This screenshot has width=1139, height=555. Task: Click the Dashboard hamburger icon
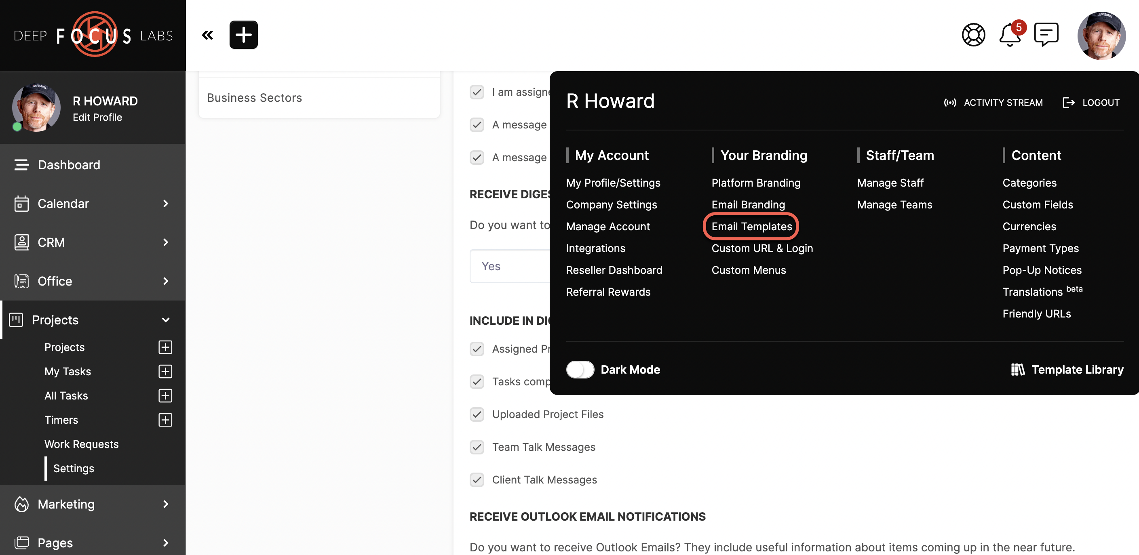(x=21, y=165)
